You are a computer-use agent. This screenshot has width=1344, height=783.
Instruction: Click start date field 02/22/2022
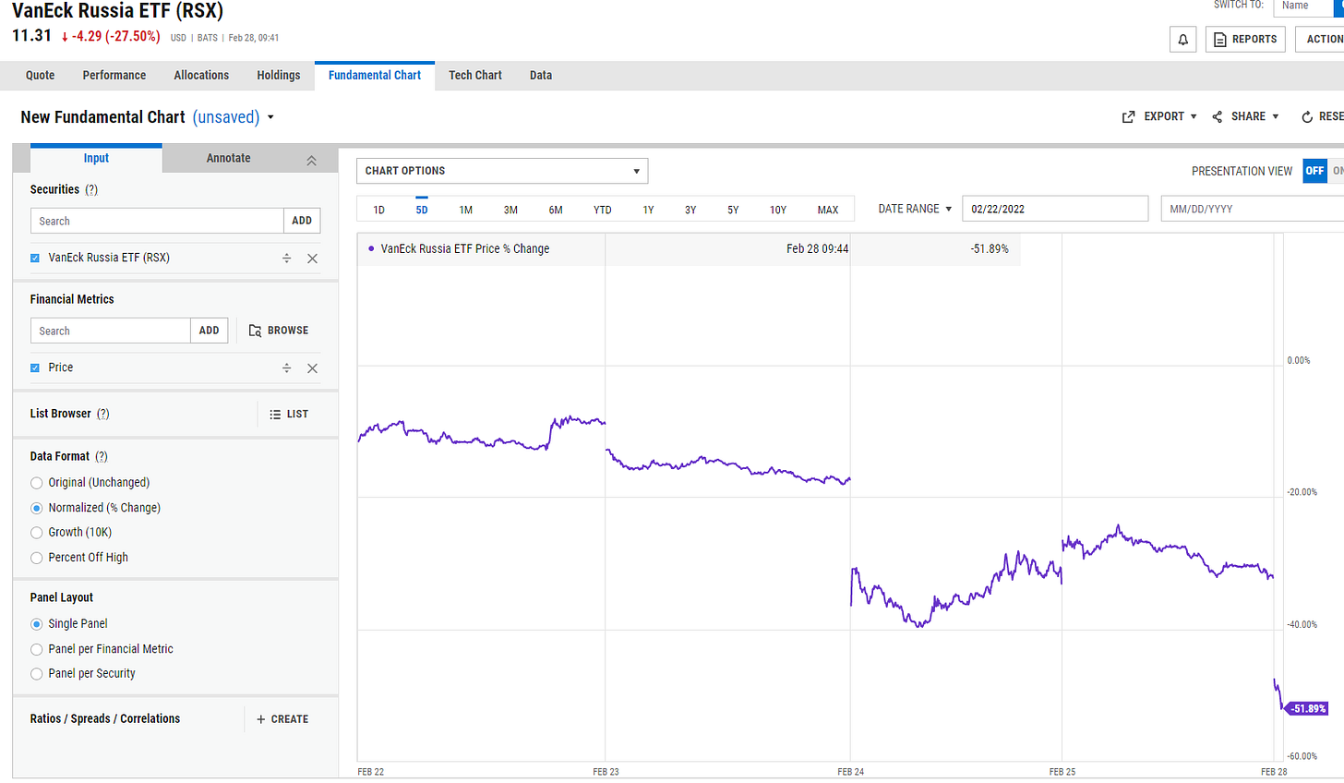click(x=1055, y=209)
